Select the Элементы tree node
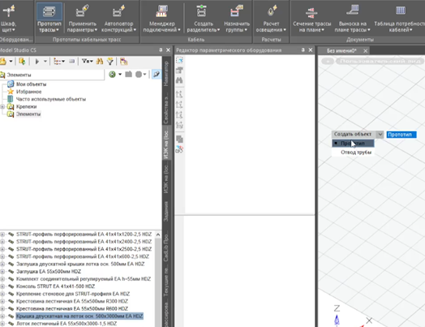425x327 pixels. (28, 114)
